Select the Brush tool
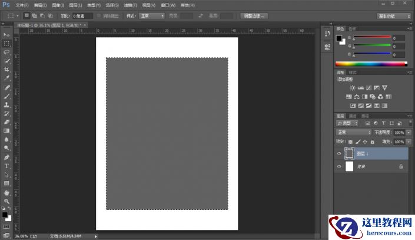The image size is (415, 240). (x=6, y=96)
